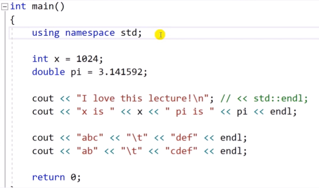The image size is (319, 188).
Task: Click 'endl' on the "abc" line
Action: [x=231, y=138]
